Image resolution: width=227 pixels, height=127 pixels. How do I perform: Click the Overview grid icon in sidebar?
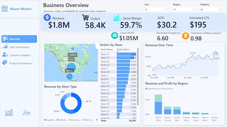click(x=5, y=39)
